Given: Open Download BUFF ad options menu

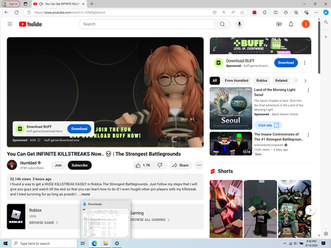Looking at the screenshot, I should coord(305,63).
